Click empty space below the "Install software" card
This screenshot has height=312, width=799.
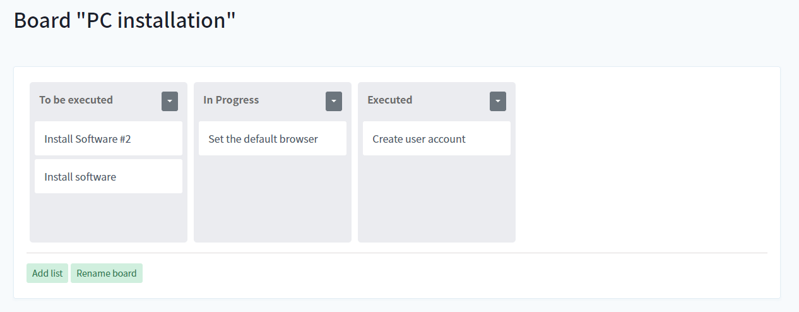(x=108, y=218)
